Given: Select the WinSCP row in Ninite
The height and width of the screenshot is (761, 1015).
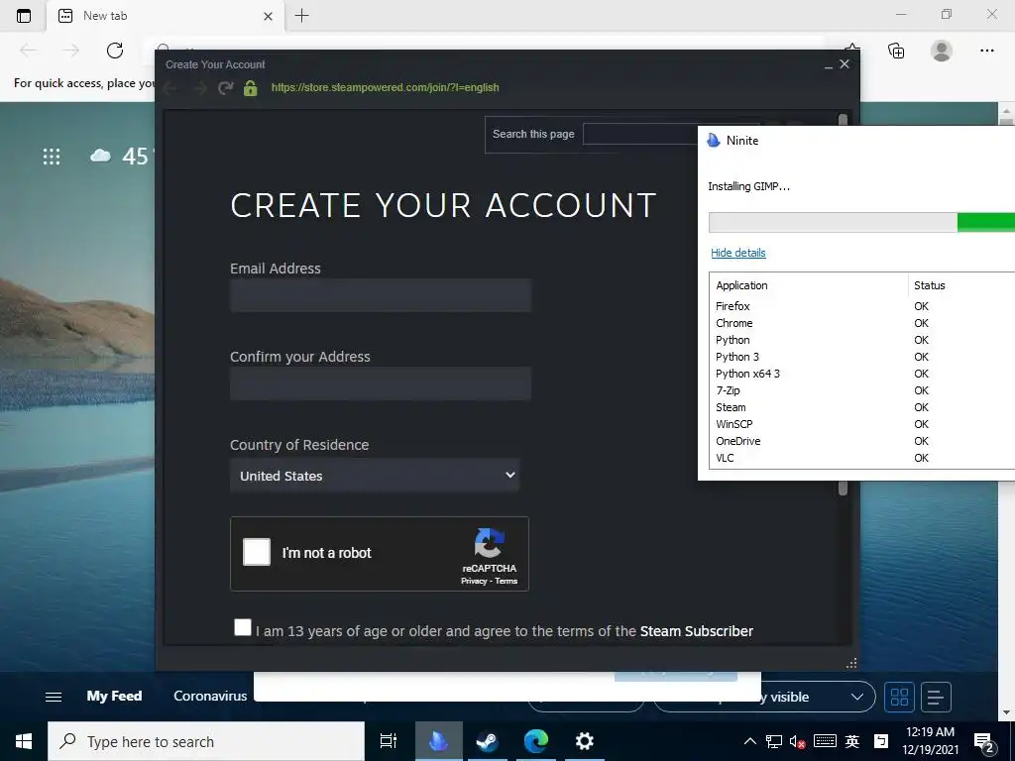Looking at the screenshot, I should click(862, 424).
